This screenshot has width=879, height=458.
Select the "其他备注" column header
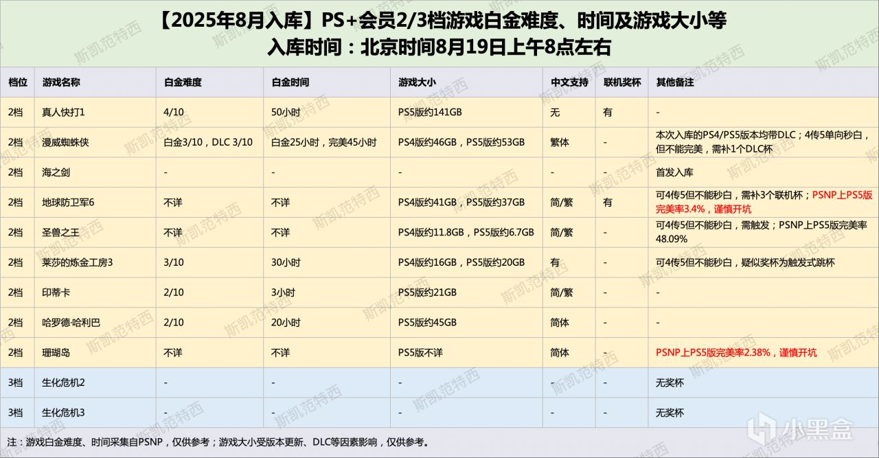(x=675, y=82)
